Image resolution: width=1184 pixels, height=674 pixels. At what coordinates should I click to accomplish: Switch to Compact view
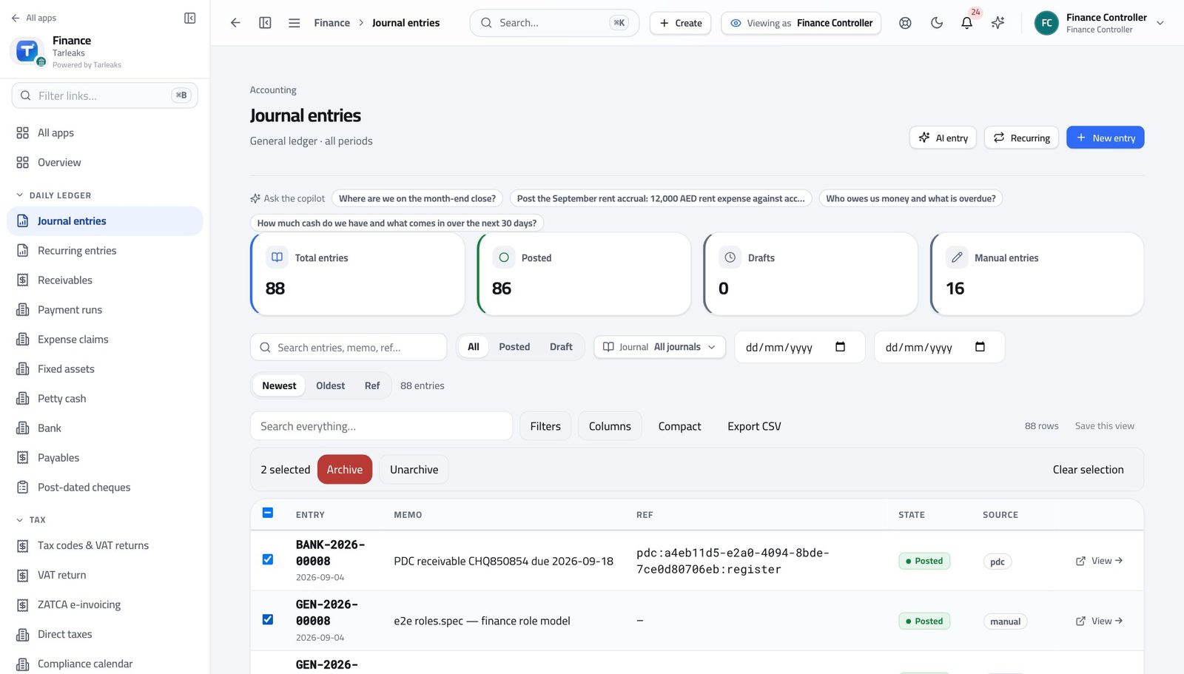679,426
